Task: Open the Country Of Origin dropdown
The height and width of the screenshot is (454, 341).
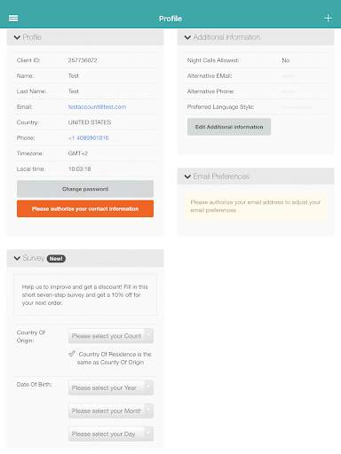Action: pos(111,336)
